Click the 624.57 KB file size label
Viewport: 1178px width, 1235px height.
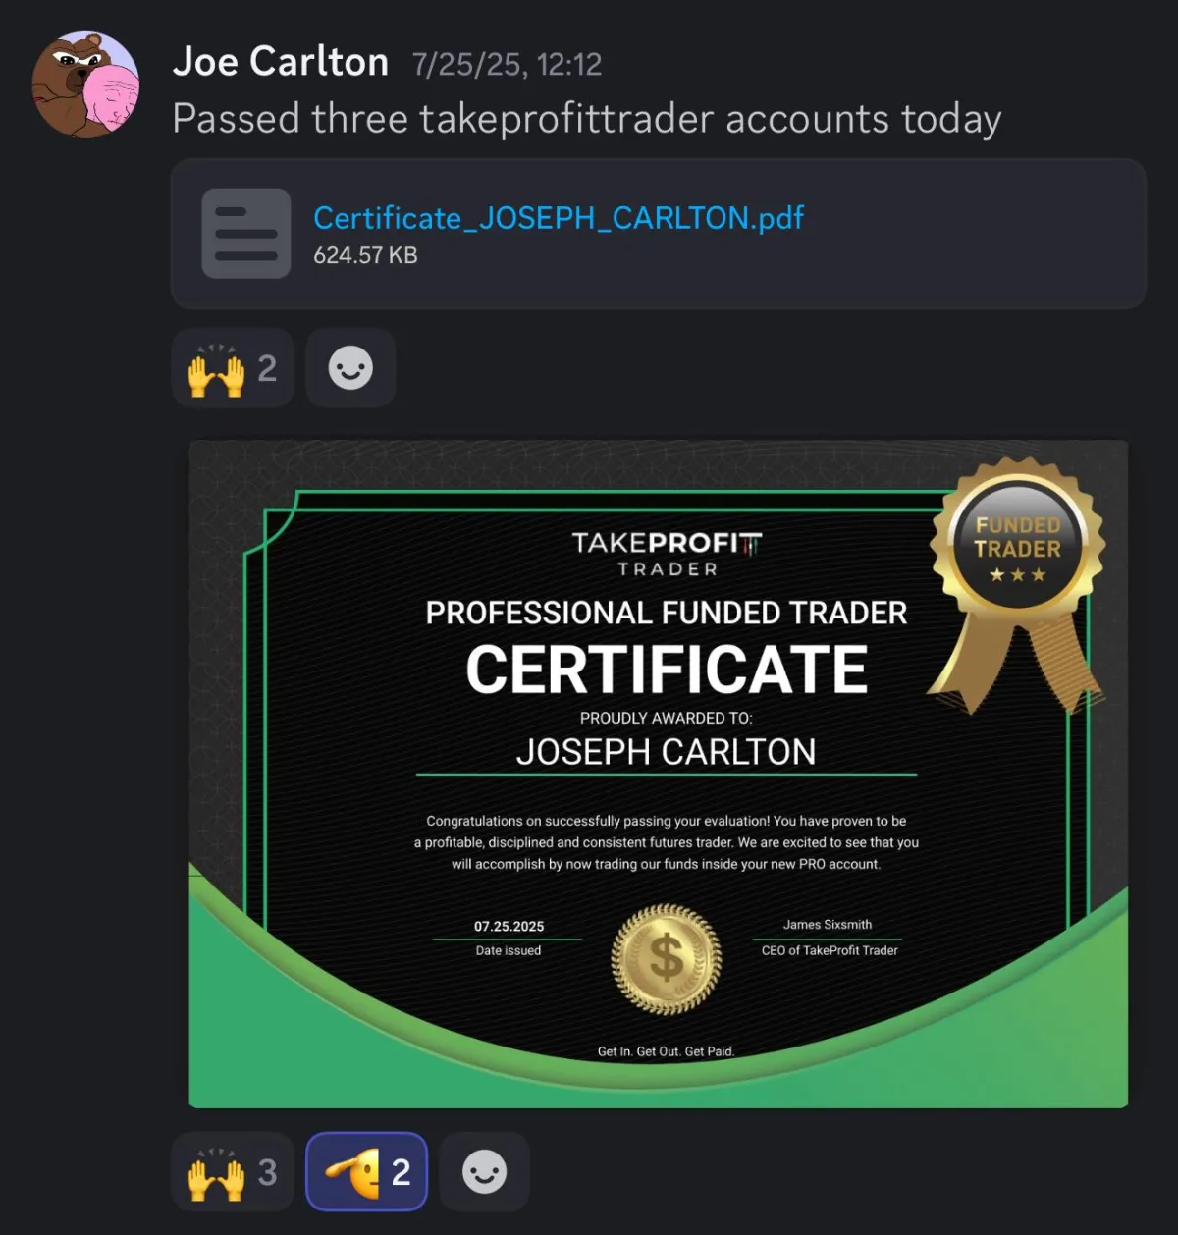(365, 255)
